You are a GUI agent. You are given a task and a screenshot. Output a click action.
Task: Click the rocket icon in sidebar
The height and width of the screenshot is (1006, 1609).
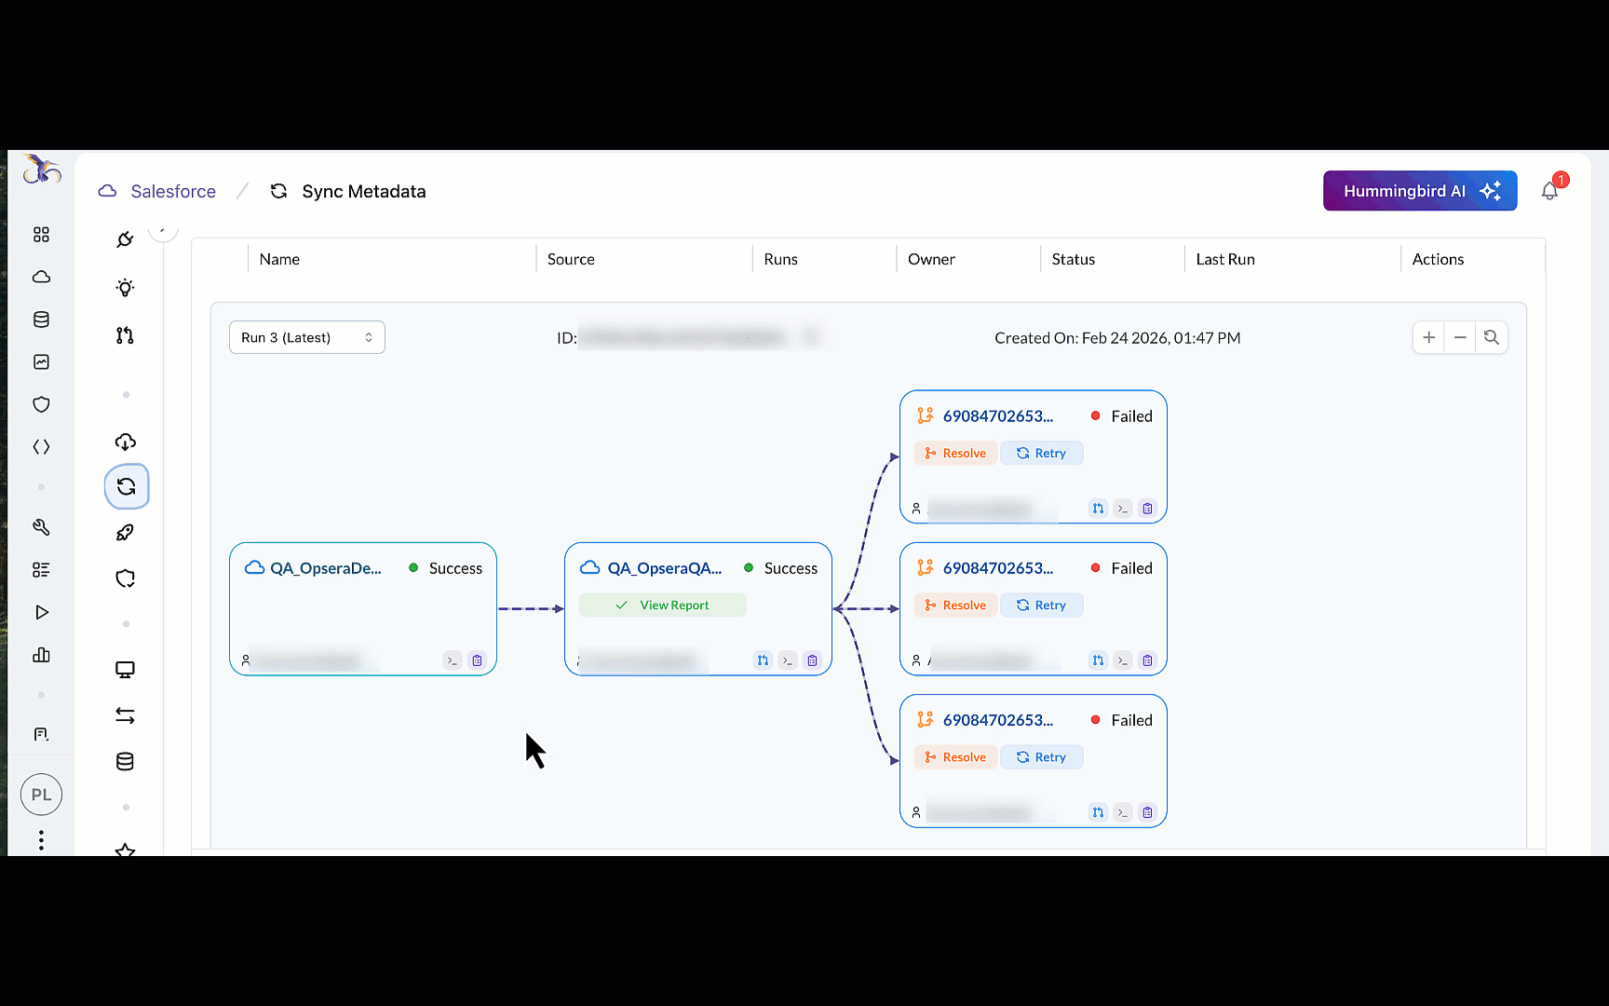coord(125,533)
